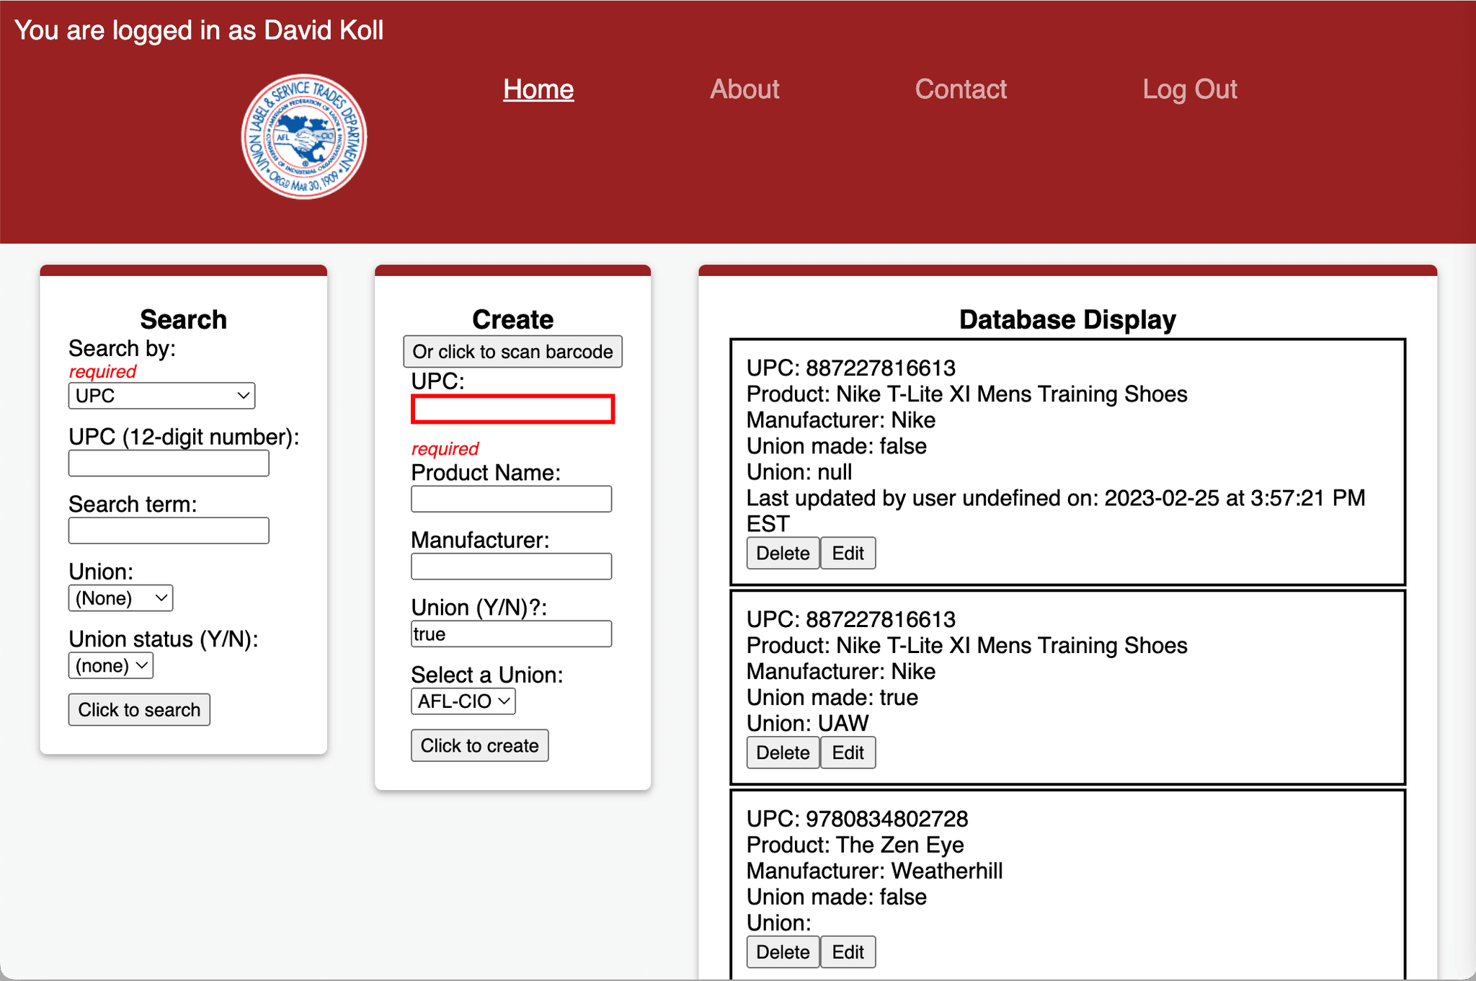Click the 'Last updated by user undefined' line
The height and width of the screenshot is (981, 1476).
click(1056, 510)
